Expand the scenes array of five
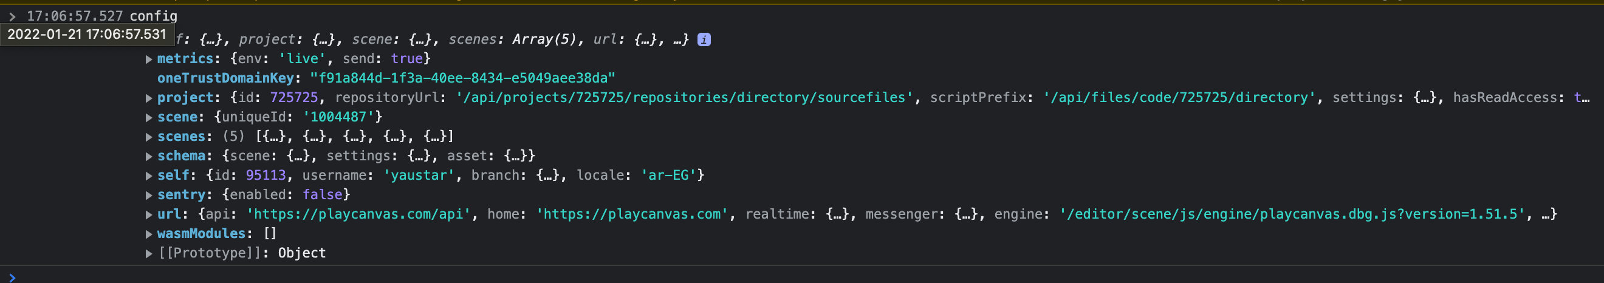 click(149, 137)
